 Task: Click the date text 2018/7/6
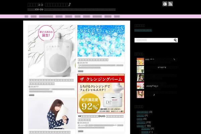[x=83, y=63]
